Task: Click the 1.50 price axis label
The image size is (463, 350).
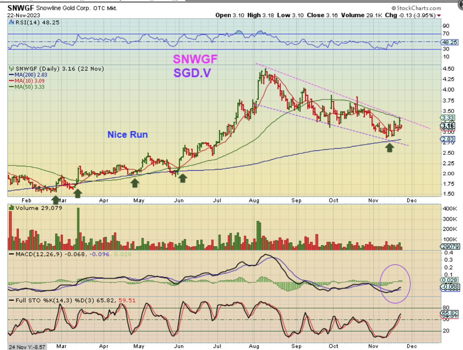Action: pyautogui.click(x=448, y=194)
